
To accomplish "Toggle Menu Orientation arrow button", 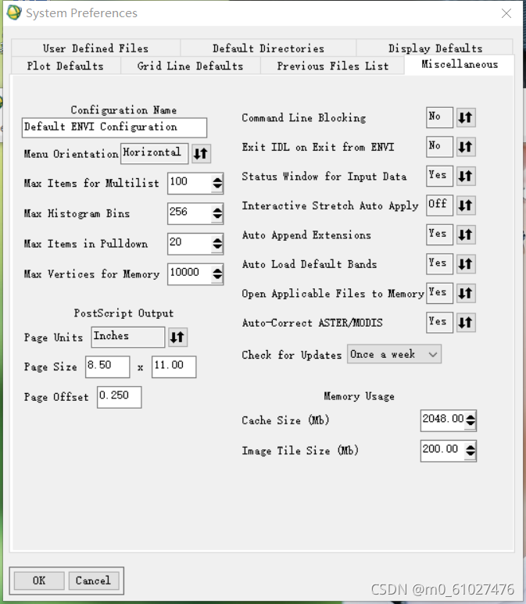I will tap(201, 154).
